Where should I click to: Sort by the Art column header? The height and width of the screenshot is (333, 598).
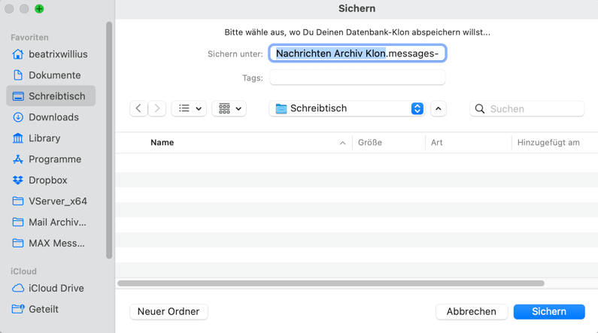coord(437,143)
